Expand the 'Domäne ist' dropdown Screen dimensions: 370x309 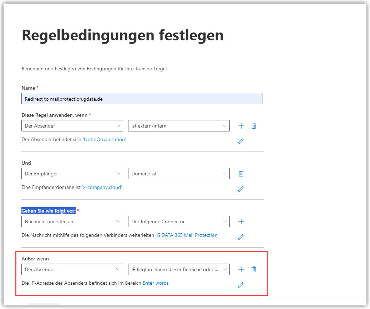[179, 174]
